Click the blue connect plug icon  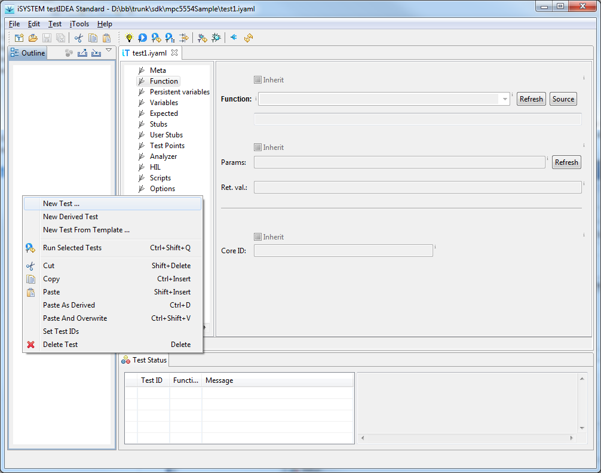[234, 38]
